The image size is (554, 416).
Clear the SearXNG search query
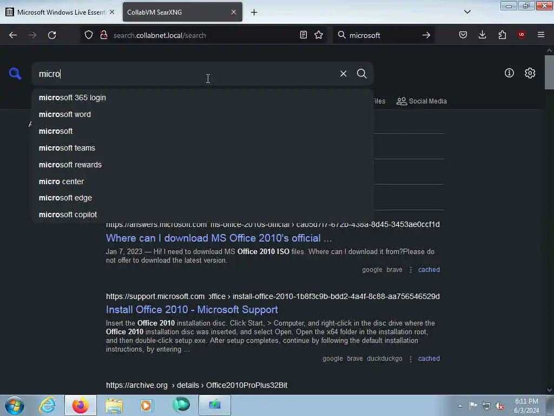point(343,74)
